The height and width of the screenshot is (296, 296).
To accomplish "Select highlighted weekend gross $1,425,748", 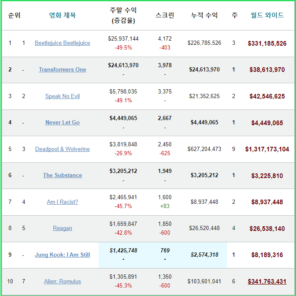I will (123, 250).
